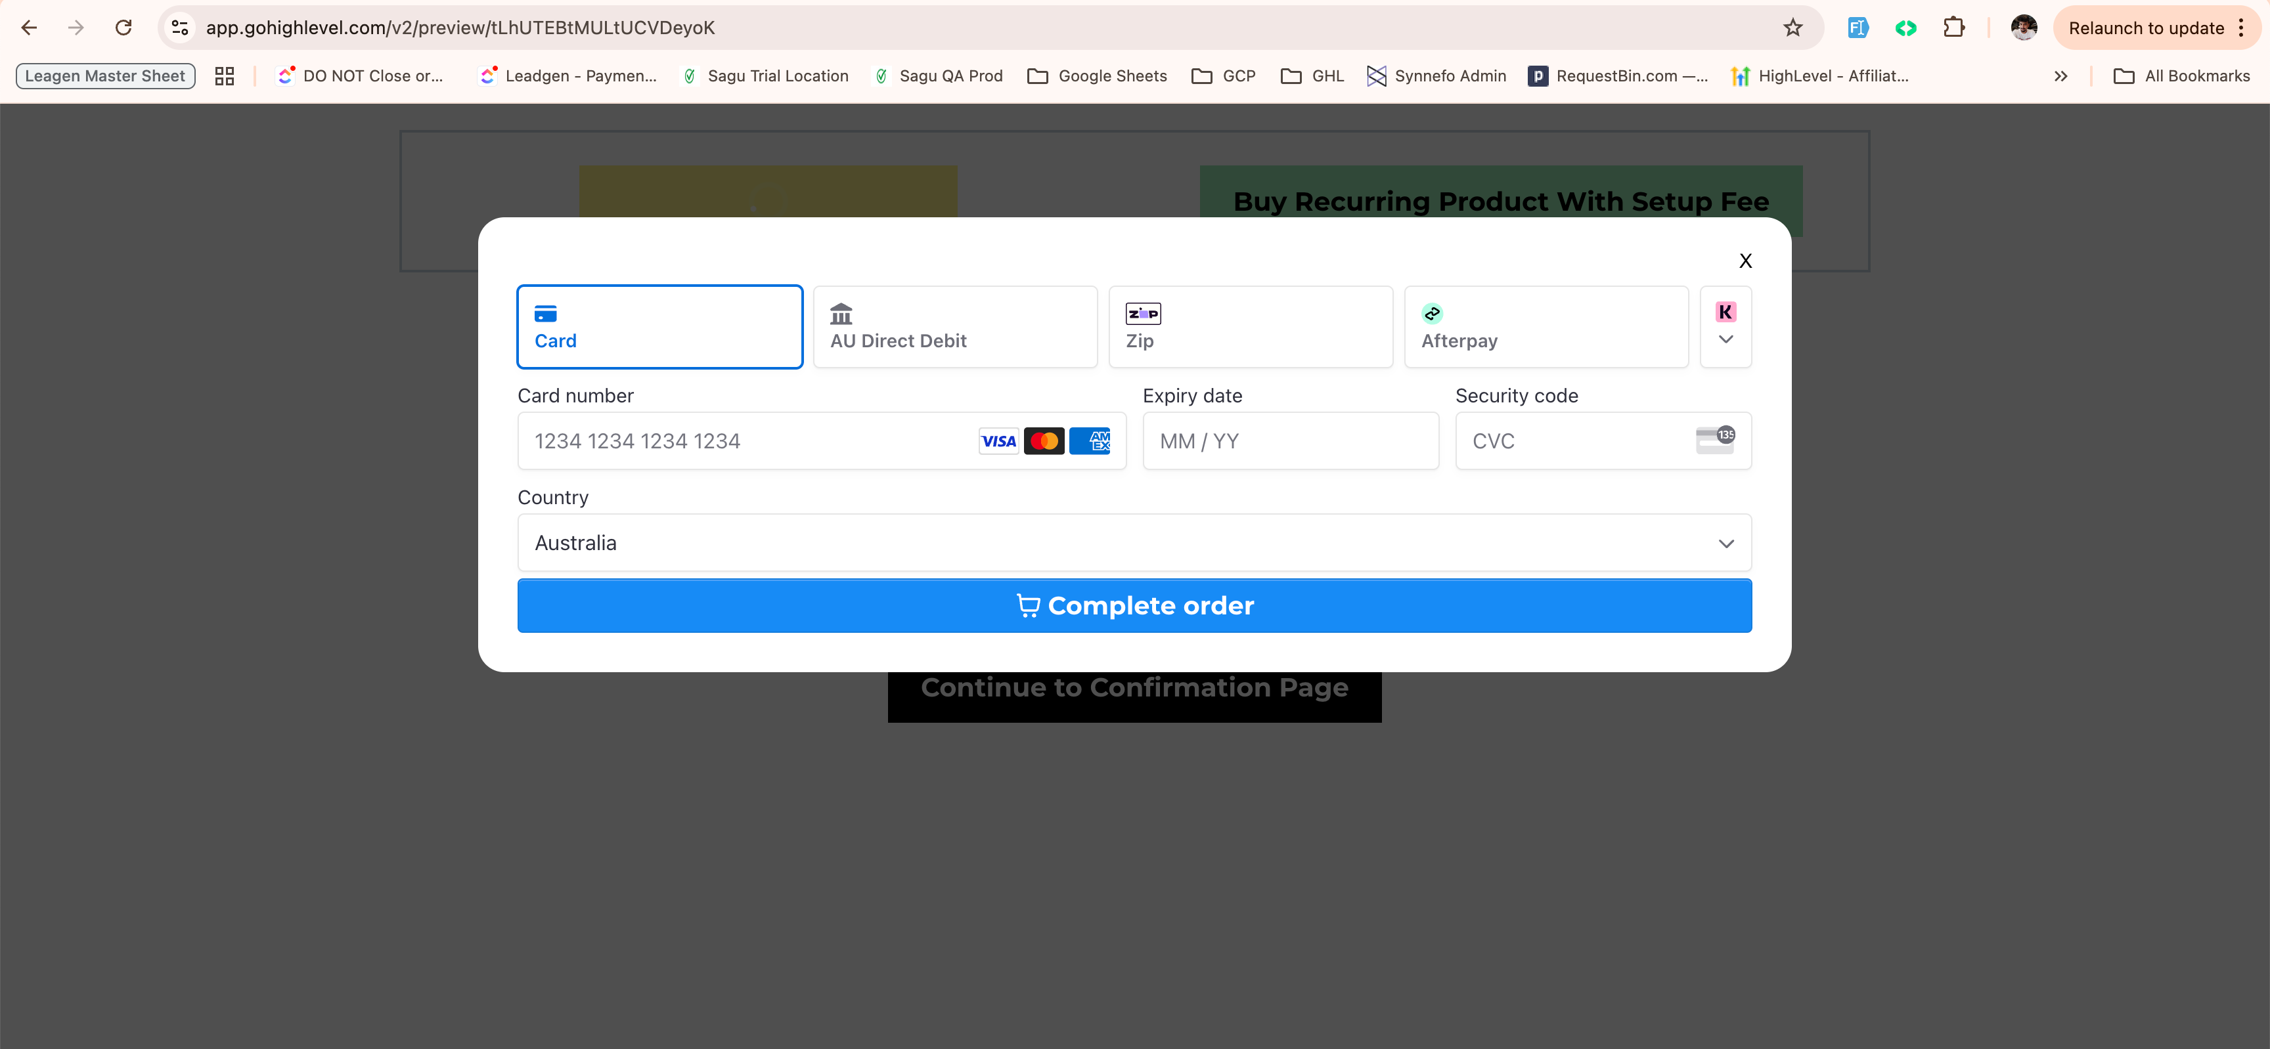Screen dimensions: 2270x1049
Task: Click the site information icon in address bar
Action: 180,28
